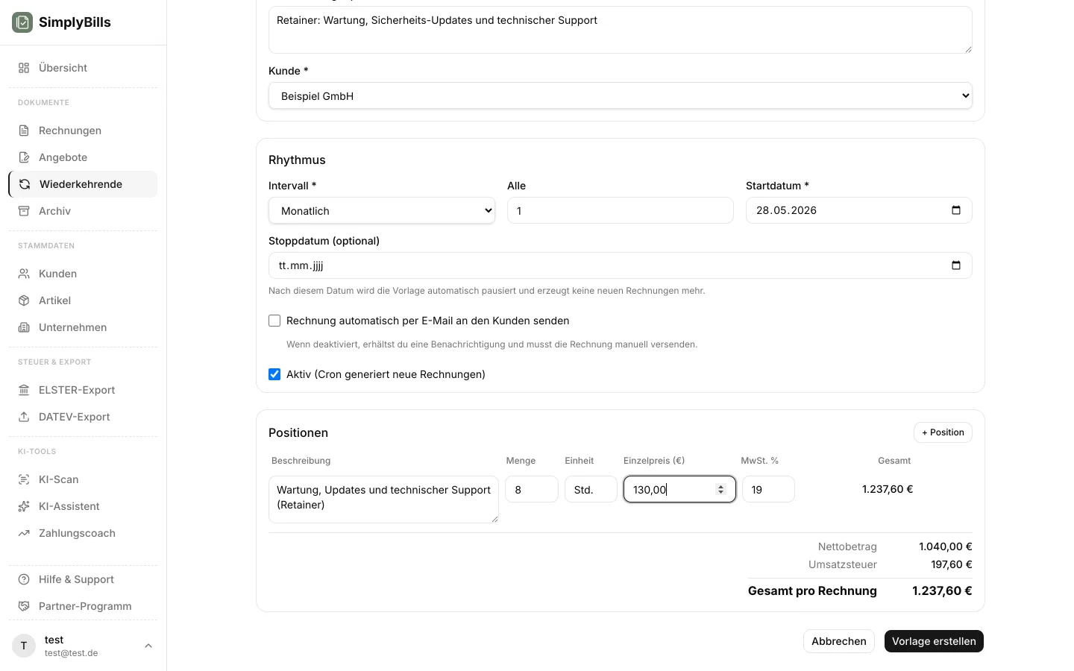
Task: Click the DATEV-Export upload icon
Action: 24,417
